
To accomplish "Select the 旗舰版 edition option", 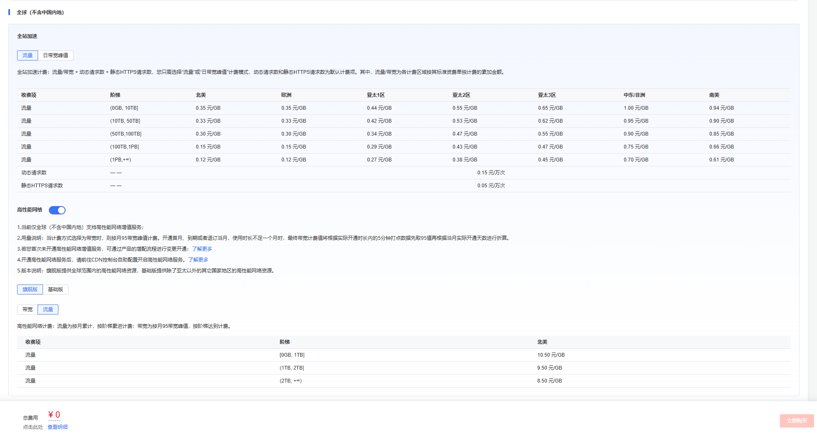I will click(x=30, y=289).
